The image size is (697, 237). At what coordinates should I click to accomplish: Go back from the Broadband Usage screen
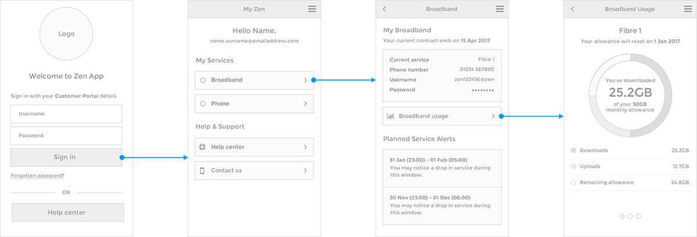point(573,9)
